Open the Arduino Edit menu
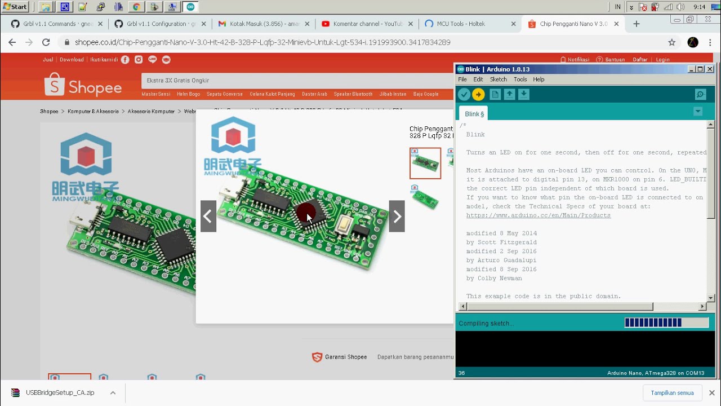Screen dimensions: 721x406 pyautogui.click(x=478, y=80)
